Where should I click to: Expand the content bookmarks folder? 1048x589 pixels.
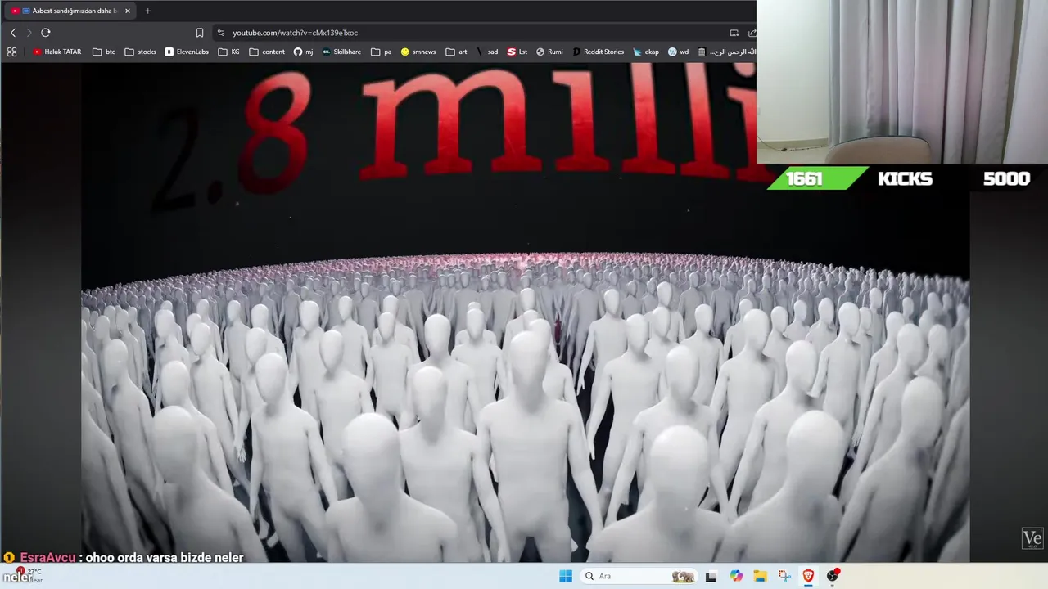click(x=267, y=52)
